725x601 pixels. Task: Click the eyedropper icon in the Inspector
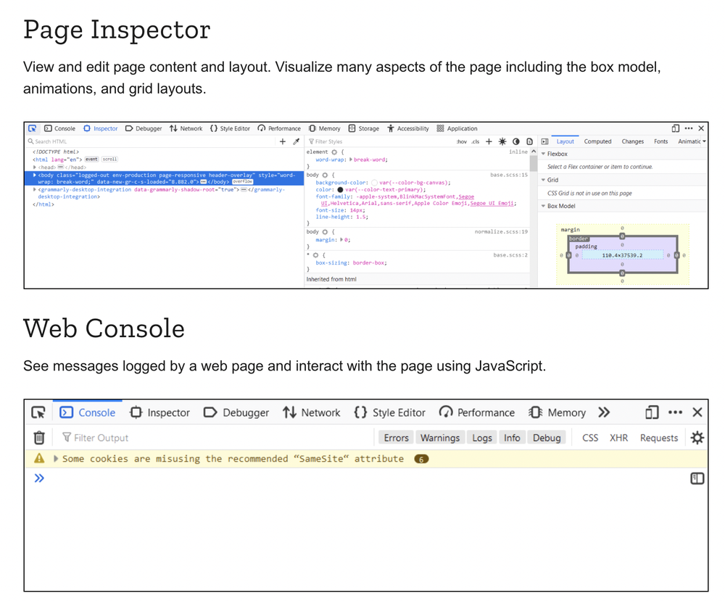pos(296,141)
